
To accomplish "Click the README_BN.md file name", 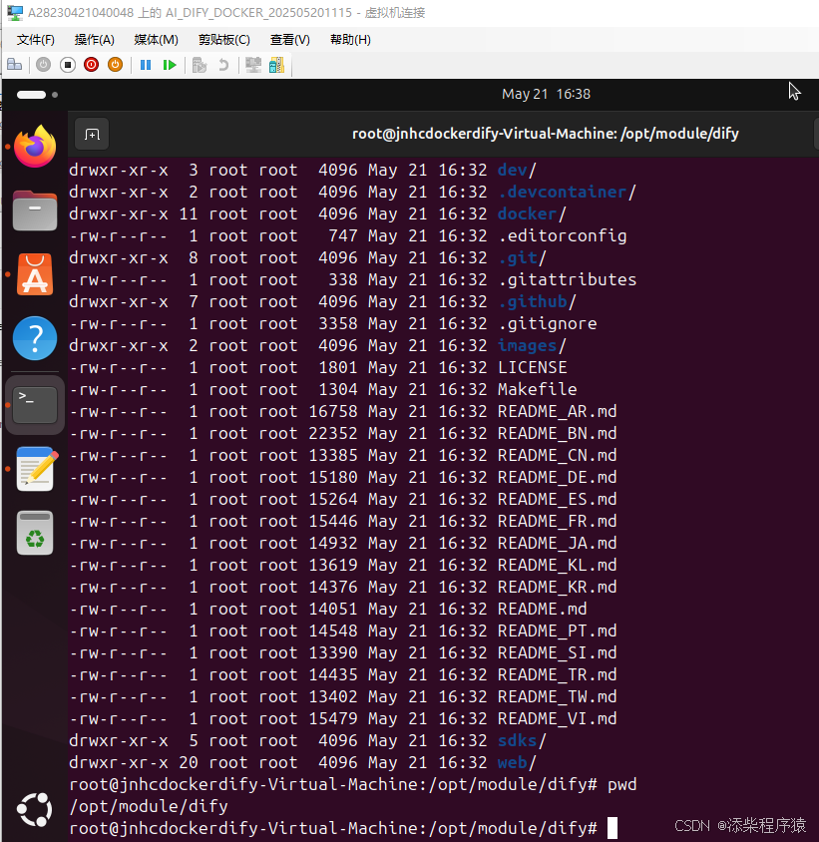I will pos(557,434).
